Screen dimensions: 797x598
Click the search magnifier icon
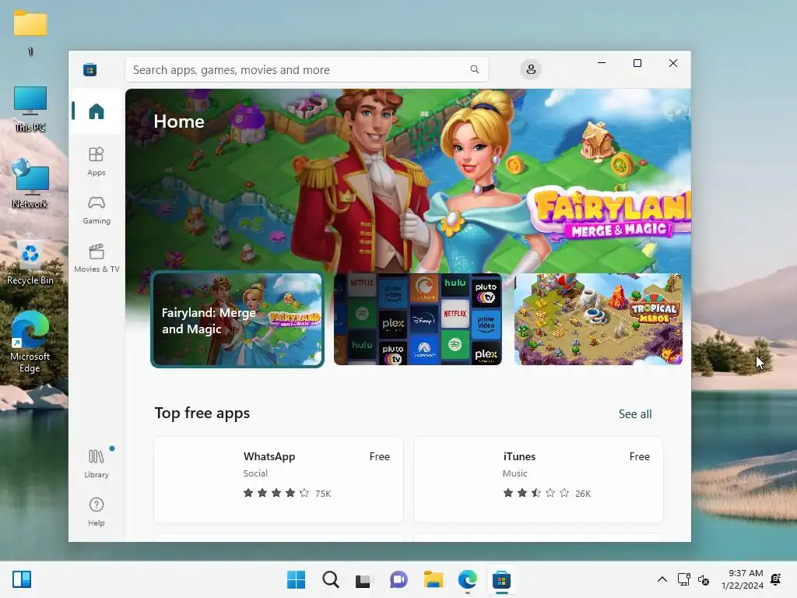[474, 69]
